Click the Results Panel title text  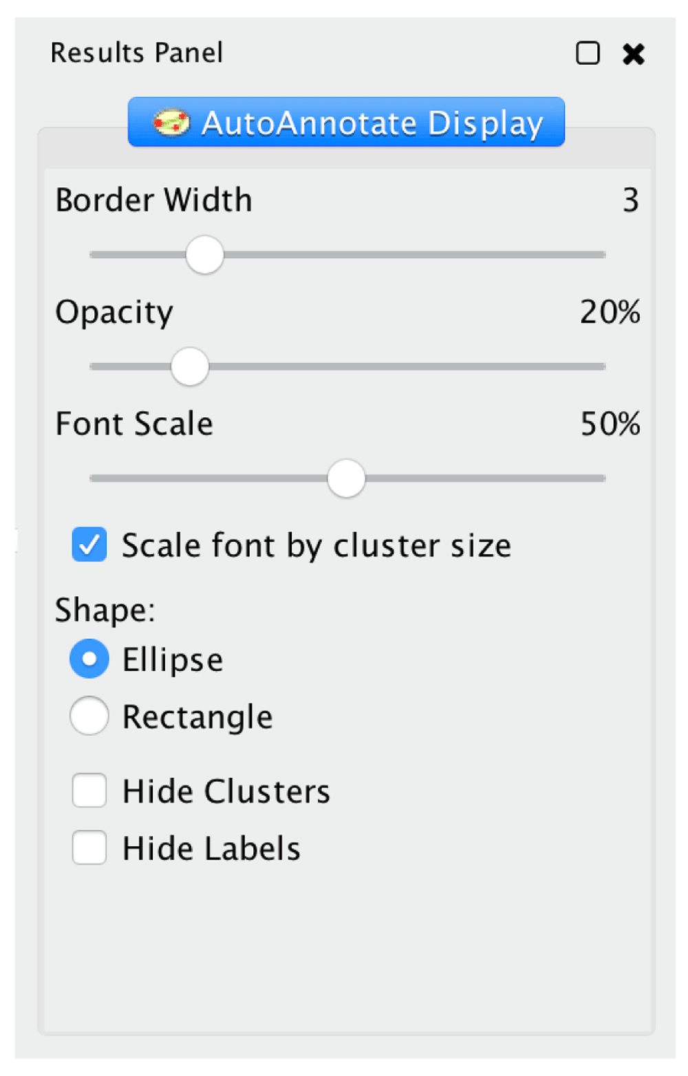point(137,53)
